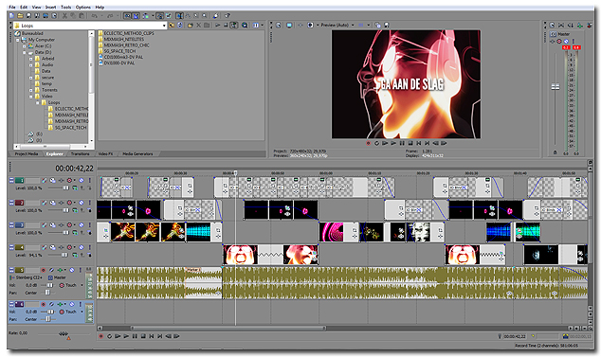Click the Cut scissors icon in toolbar

click(64, 16)
